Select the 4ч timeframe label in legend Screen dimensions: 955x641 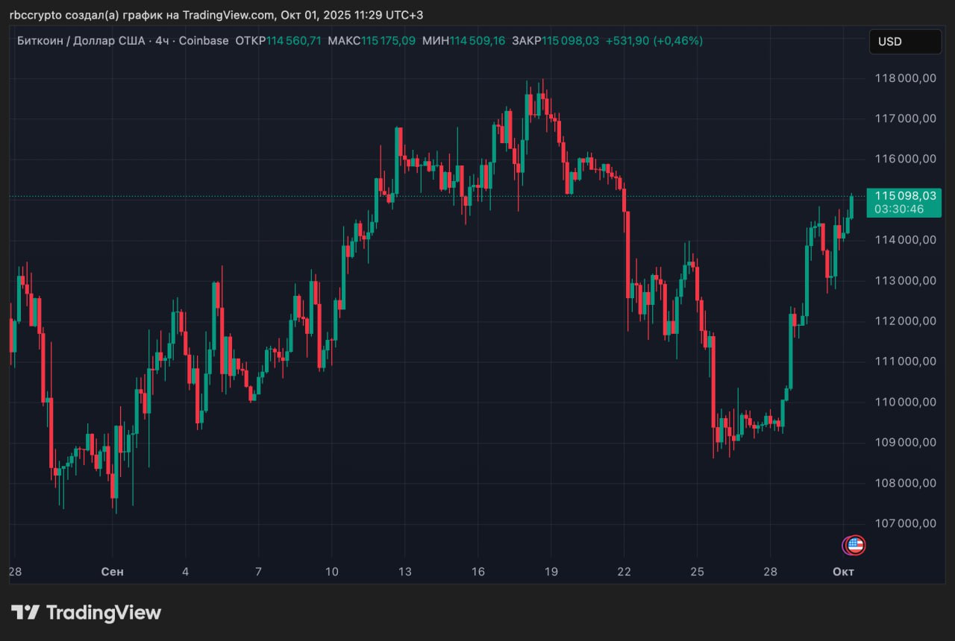[161, 41]
